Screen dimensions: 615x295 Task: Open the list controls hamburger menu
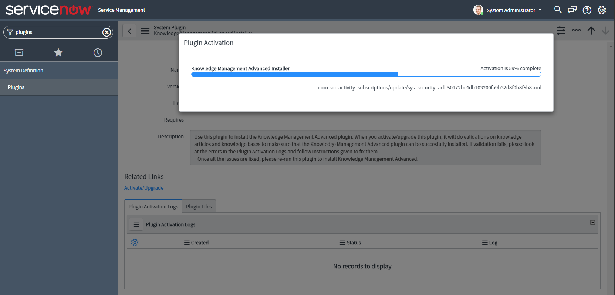point(136,224)
